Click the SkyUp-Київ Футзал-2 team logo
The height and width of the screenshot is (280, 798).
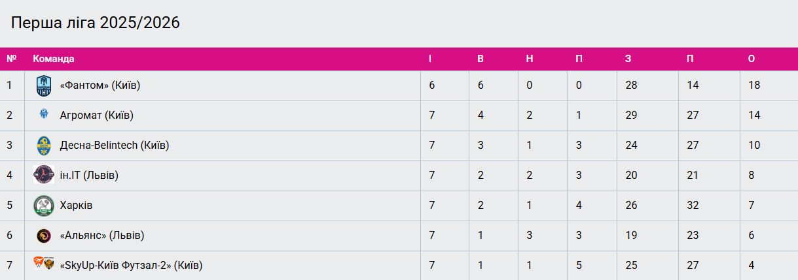44,263
